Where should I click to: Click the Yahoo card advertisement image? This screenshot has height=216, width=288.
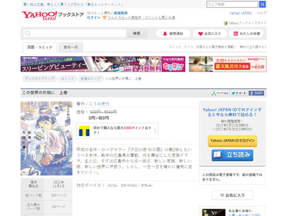pos(214,212)
